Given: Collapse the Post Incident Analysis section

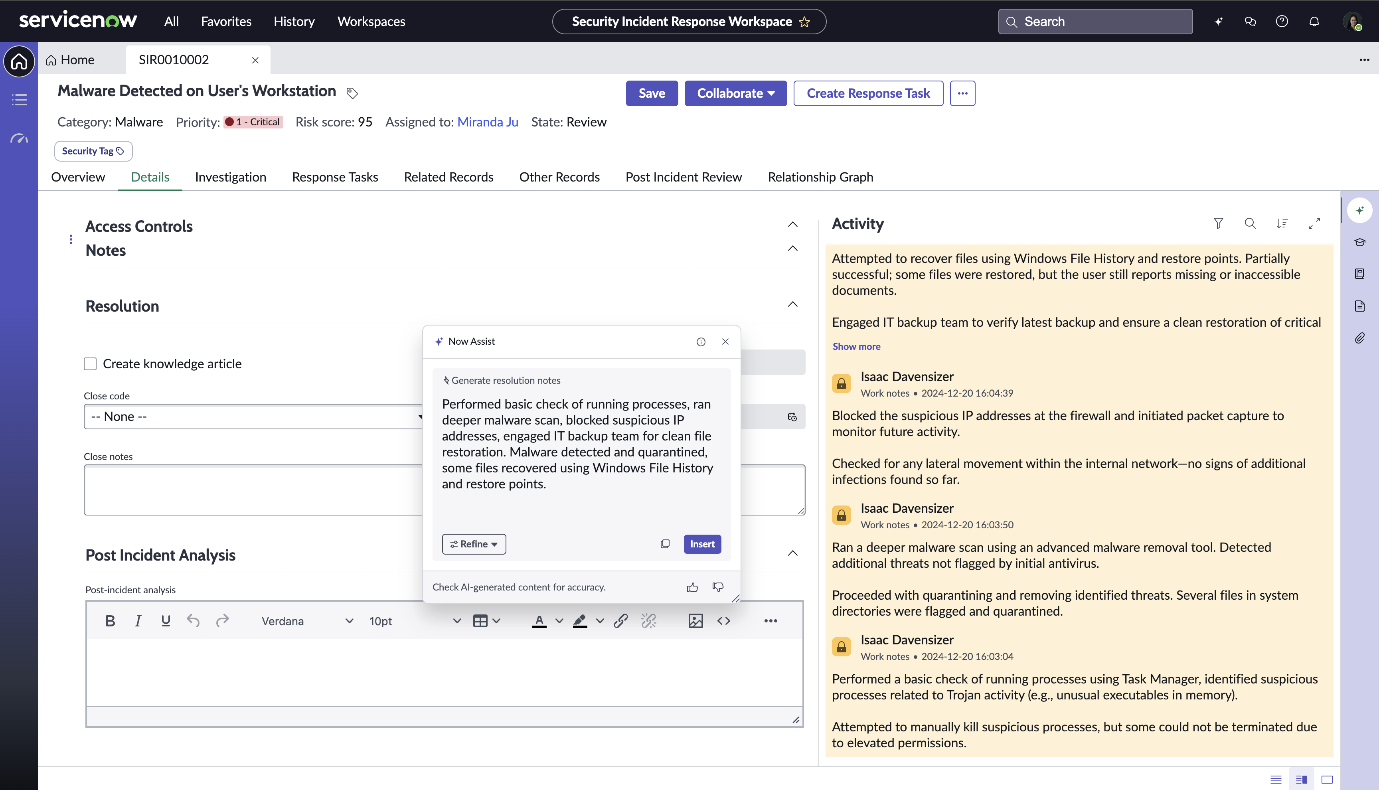Looking at the screenshot, I should click(x=792, y=553).
